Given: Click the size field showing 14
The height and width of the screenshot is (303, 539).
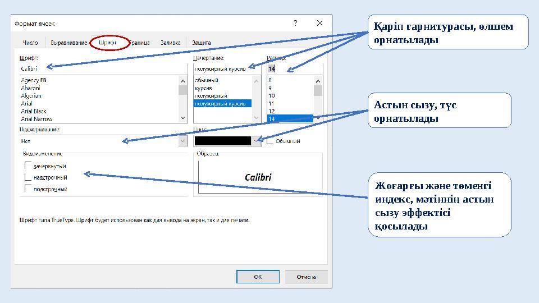Looking at the screenshot, I should click(x=295, y=68).
